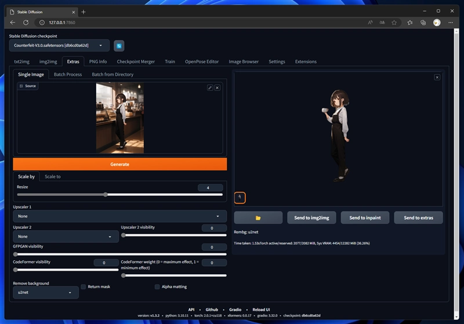Select the output result thumbnail
Viewport: 464px width, 324px height.
click(x=240, y=198)
